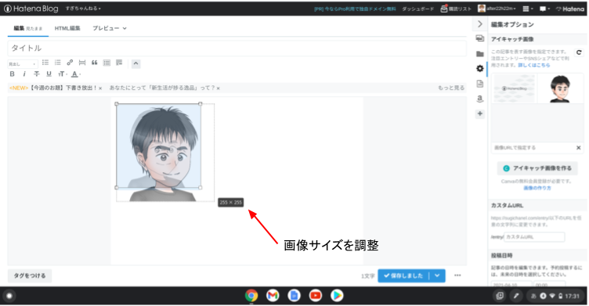Dismiss the 新生活が捗る逸品 topic
The image size is (589, 306).
pyautogui.click(x=219, y=88)
